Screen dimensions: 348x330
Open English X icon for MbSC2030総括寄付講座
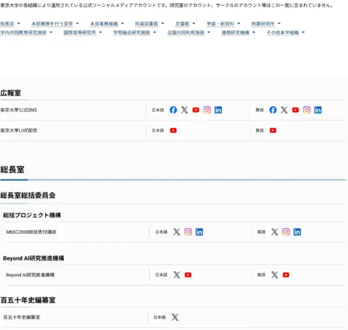coord(274,232)
